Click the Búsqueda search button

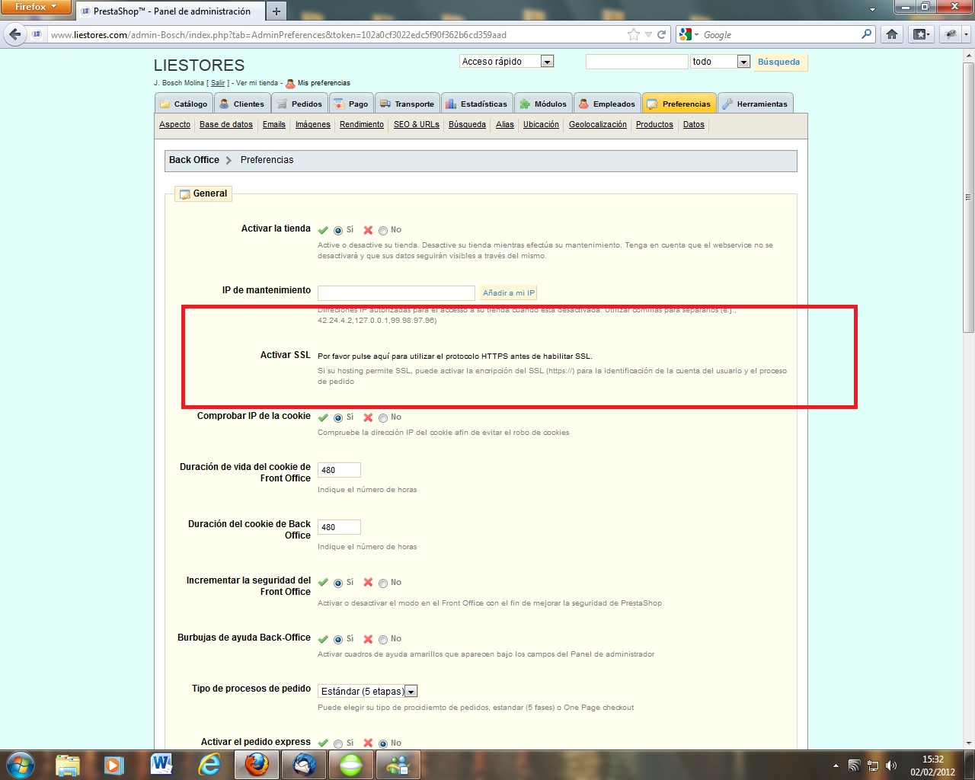[x=779, y=62]
